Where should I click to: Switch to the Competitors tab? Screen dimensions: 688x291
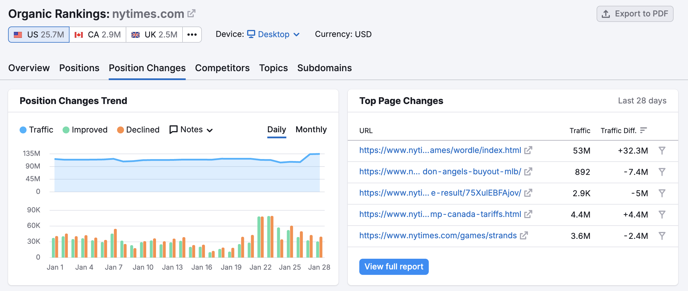click(x=222, y=68)
